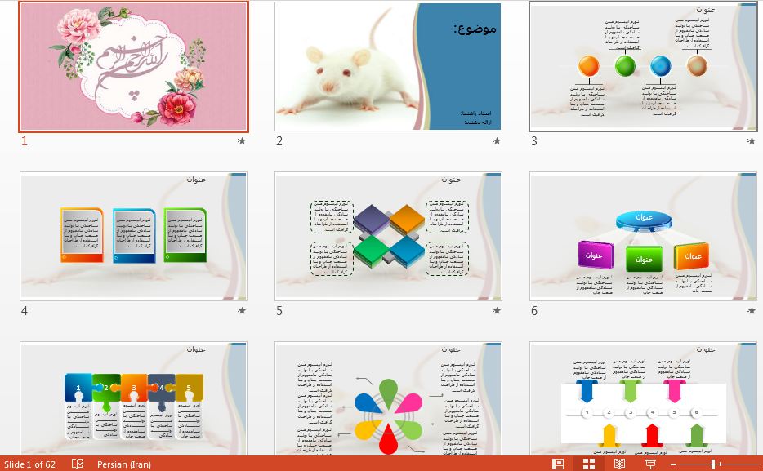Click the star icon beneath slide 6
763x471 pixels.
[751, 311]
